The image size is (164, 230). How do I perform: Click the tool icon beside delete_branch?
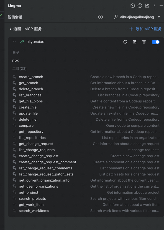pos(14,89)
